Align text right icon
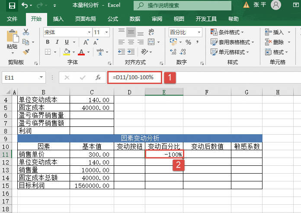The image size is (301, 213). point(141,42)
